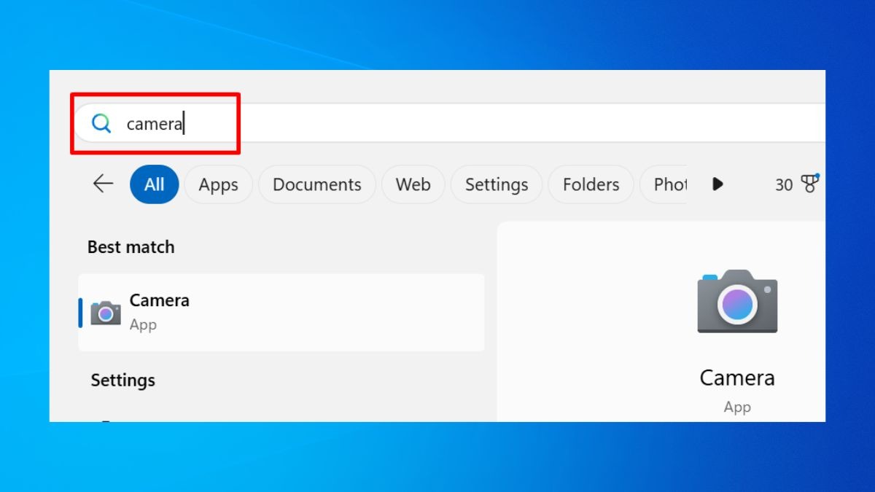Show more filters with the triangle arrow
Screen dimensions: 875x492
pos(717,184)
